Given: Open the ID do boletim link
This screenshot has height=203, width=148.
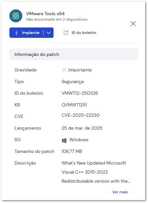Looking at the screenshot, I should [x=84, y=33].
